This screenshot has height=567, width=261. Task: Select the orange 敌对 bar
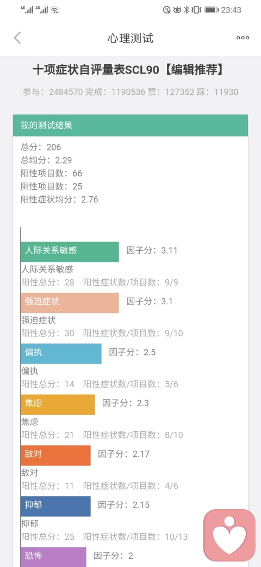coord(56,455)
